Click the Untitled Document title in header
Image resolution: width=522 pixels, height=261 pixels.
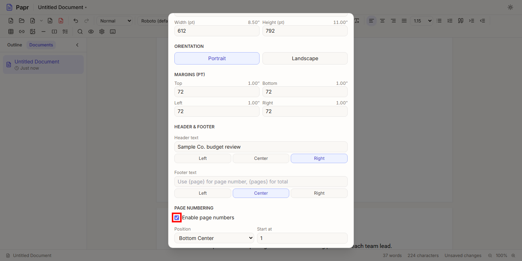(x=61, y=7)
